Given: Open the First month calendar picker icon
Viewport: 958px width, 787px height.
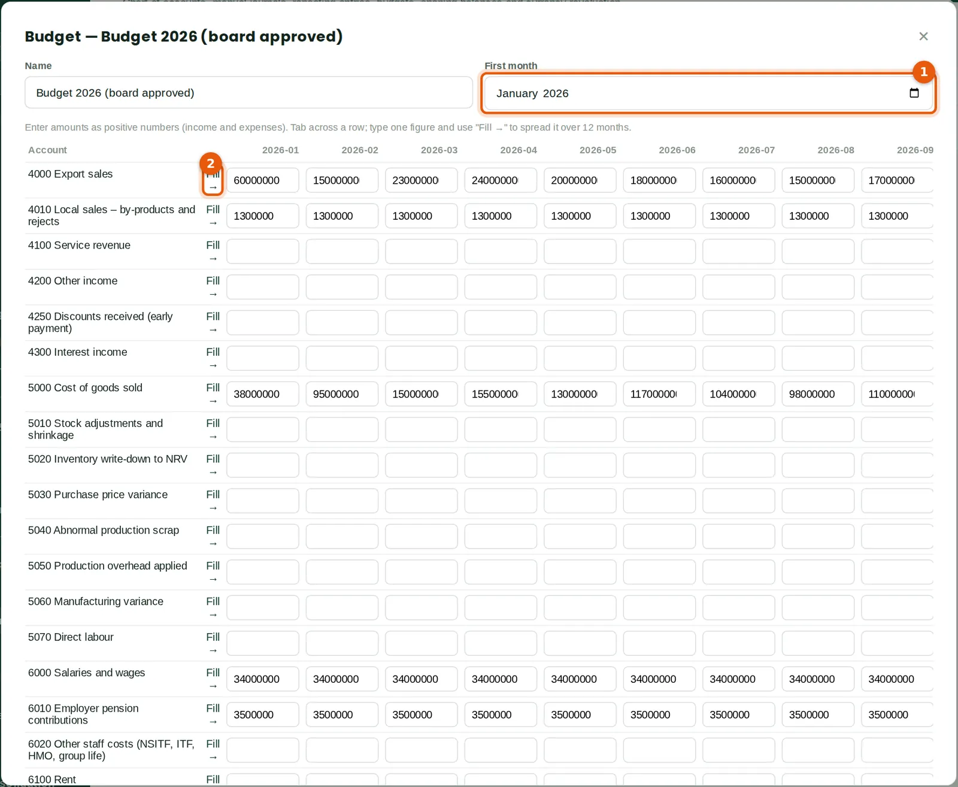Looking at the screenshot, I should (x=914, y=93).
